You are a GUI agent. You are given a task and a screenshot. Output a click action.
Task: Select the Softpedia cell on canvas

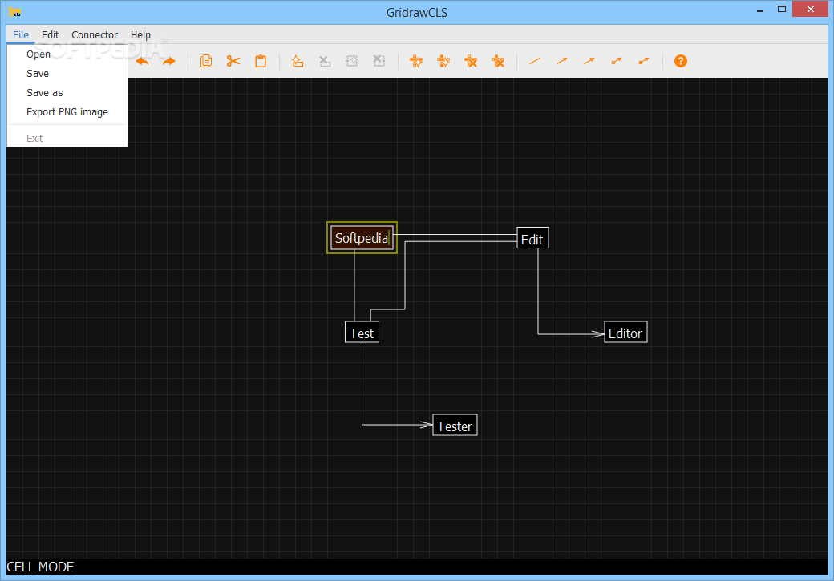(x=362, y=238)
